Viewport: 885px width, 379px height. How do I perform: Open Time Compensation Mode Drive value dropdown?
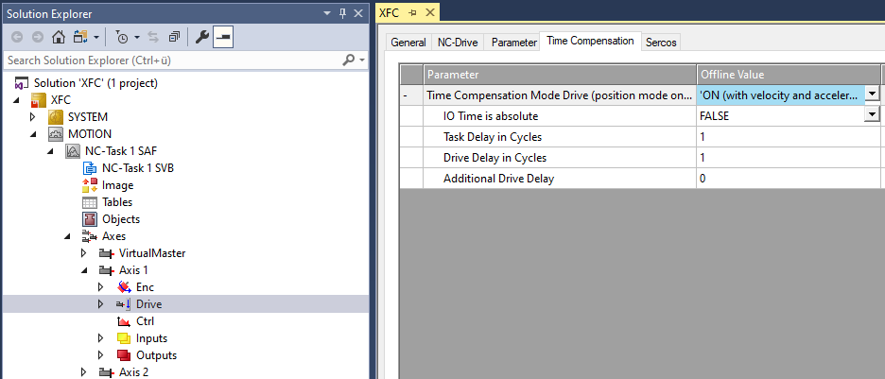pos(872,95)
